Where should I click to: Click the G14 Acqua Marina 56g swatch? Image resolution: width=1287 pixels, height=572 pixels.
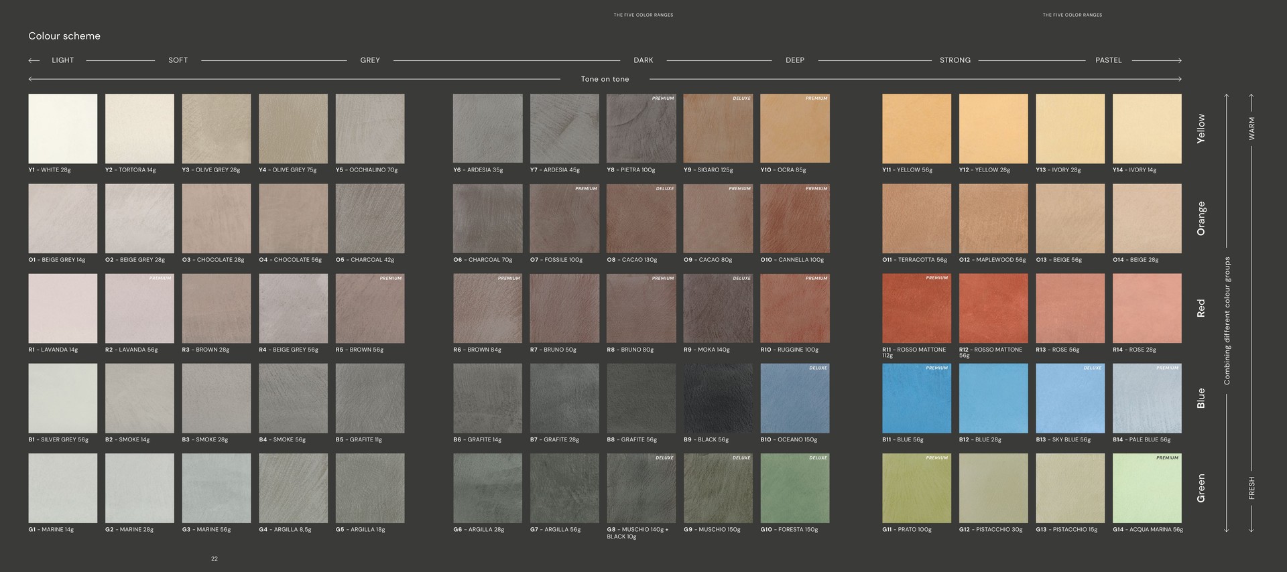1147,488
